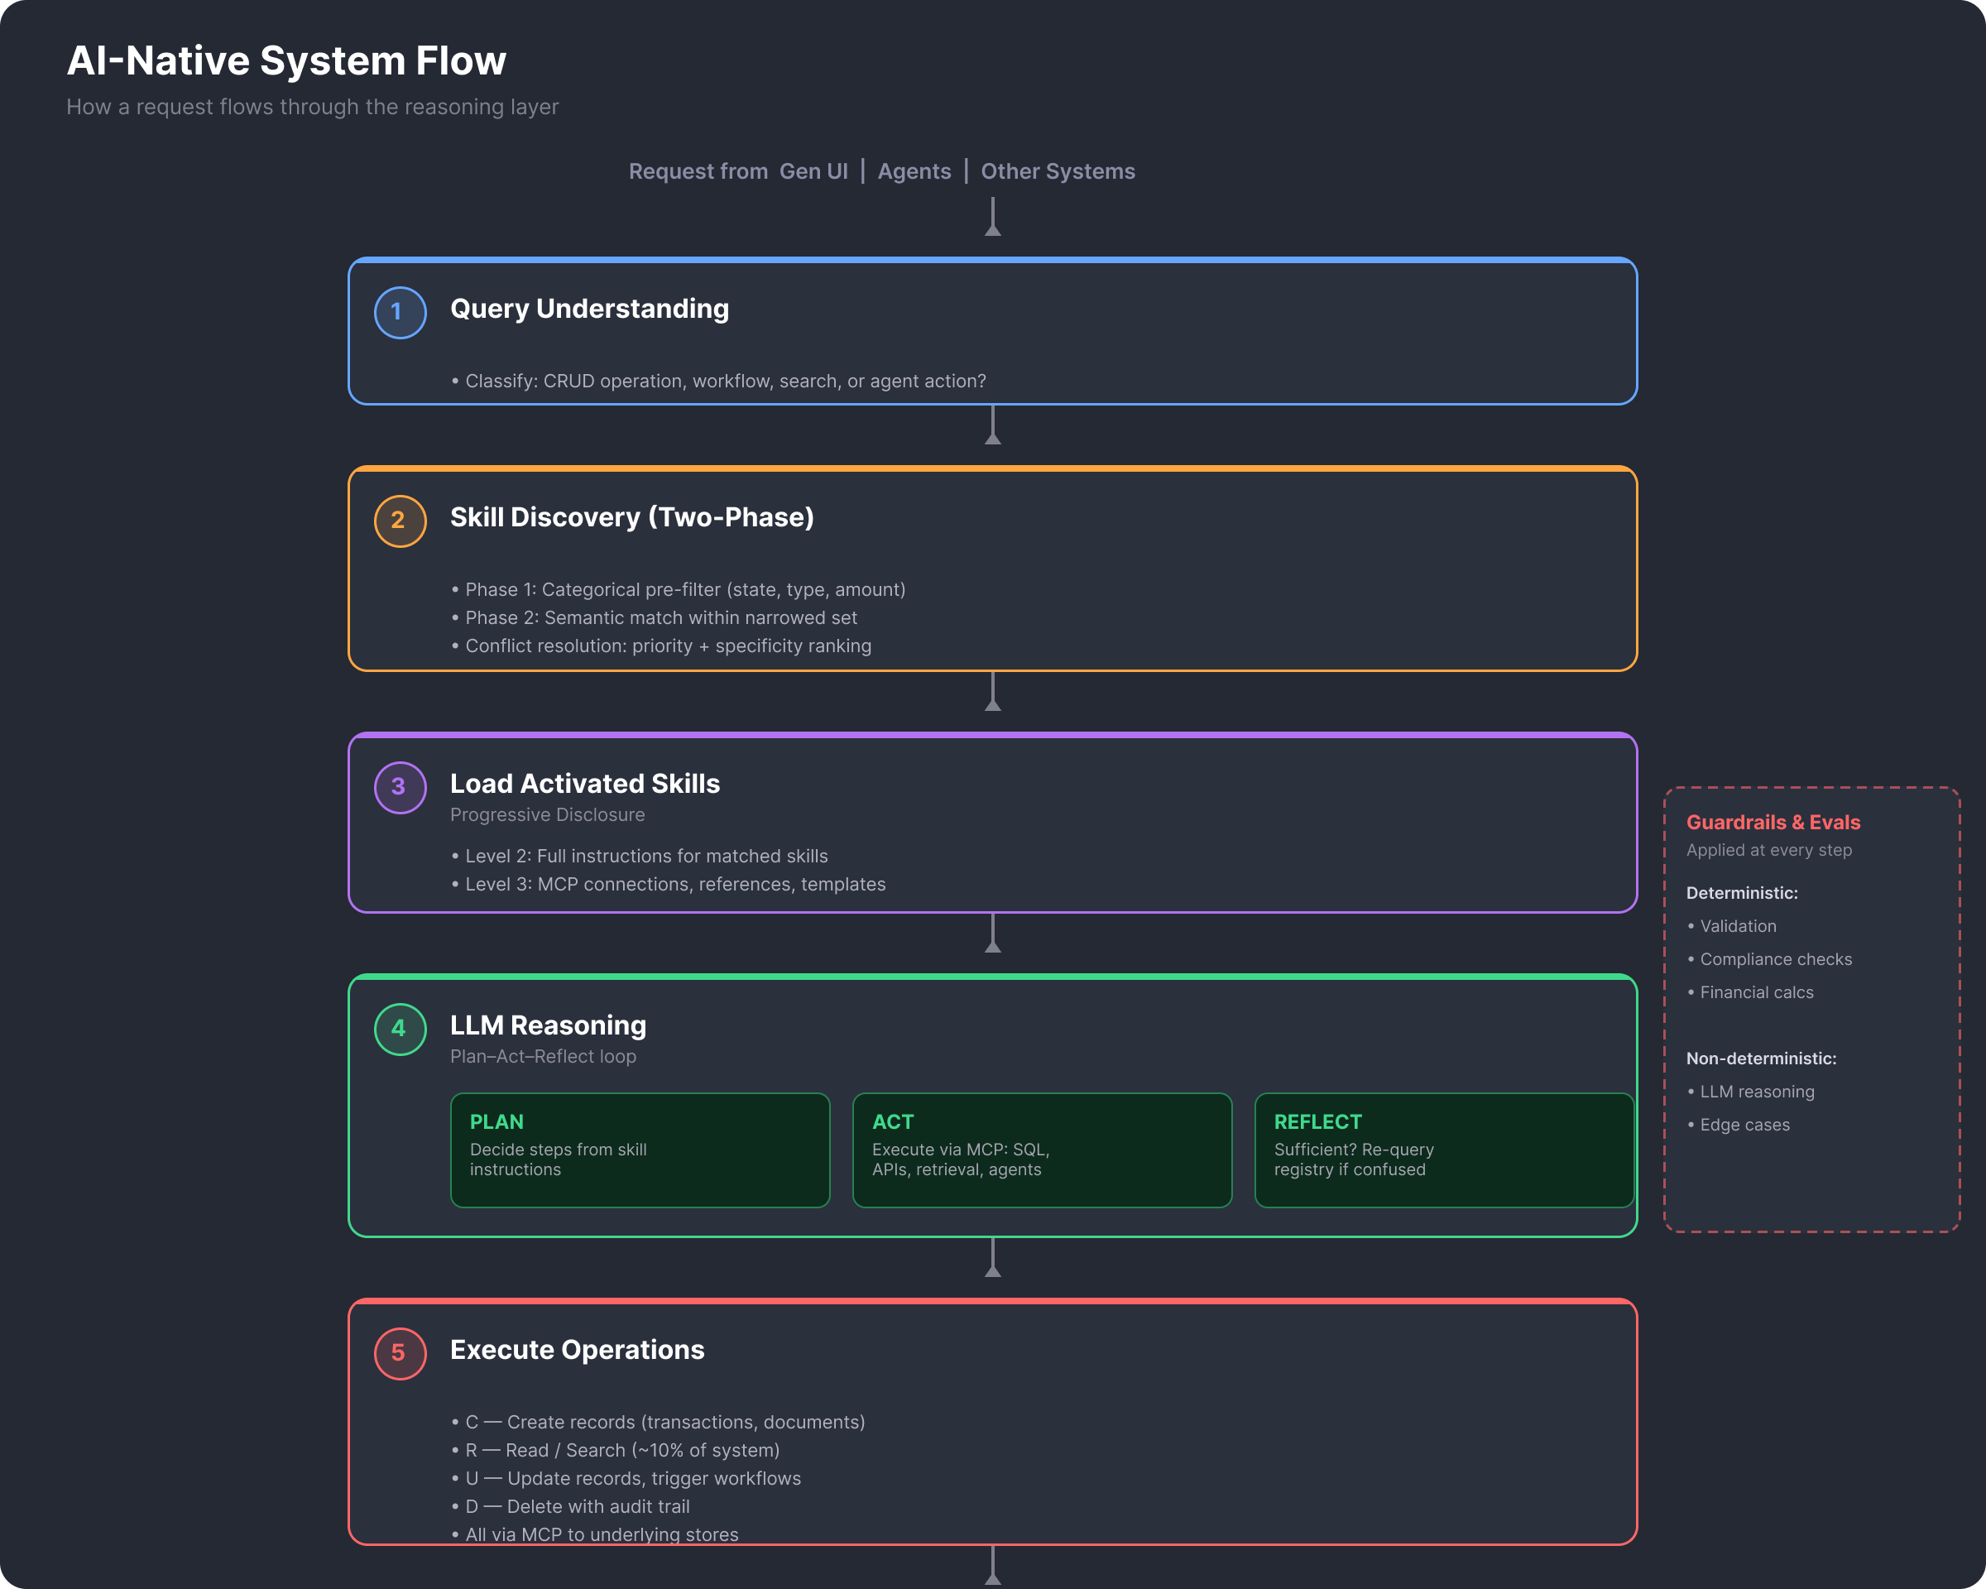Click the 'LLM reasoning' item in Guardrails panel

click(1750, 1092)
